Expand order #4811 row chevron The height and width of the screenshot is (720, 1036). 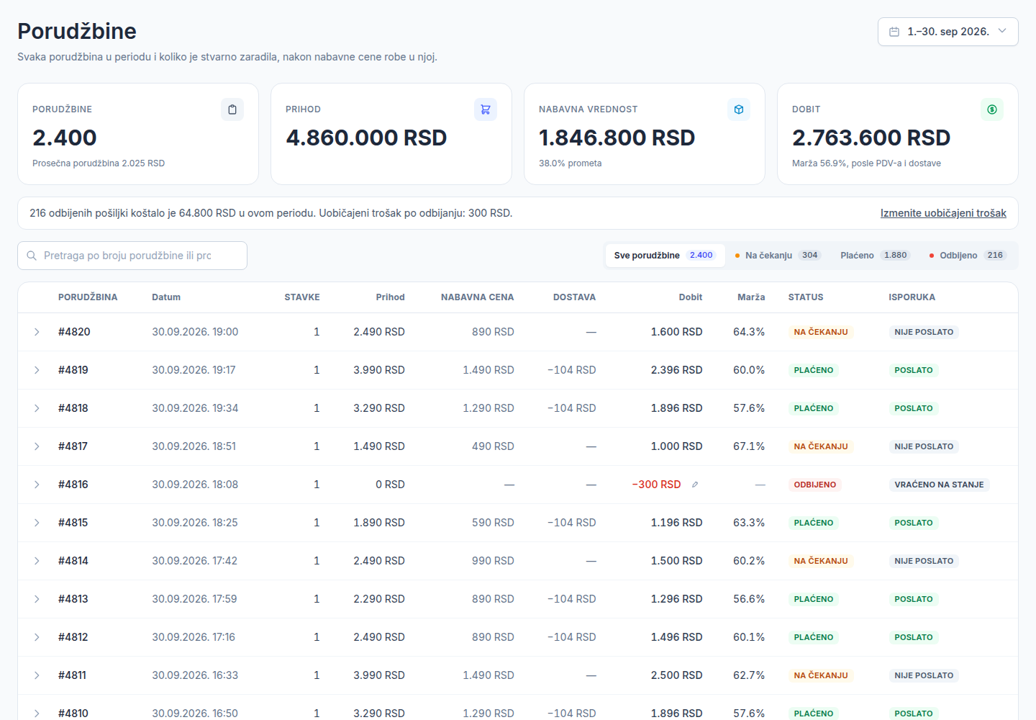click(x=37, y=675)
